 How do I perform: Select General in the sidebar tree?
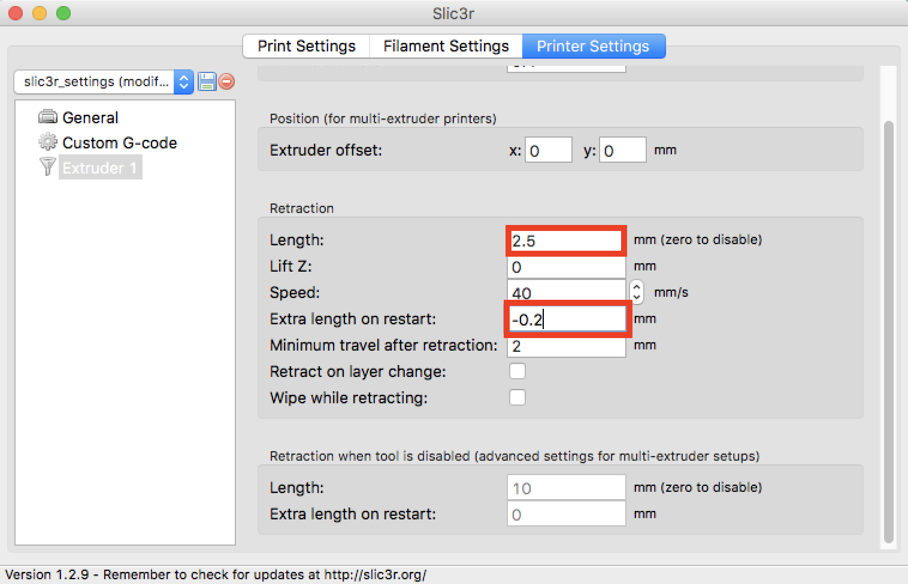(x=90, y=117)
